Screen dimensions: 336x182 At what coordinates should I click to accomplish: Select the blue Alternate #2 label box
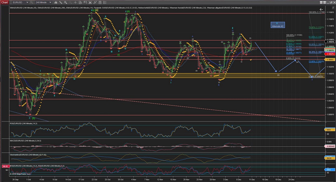pos(278,25)
